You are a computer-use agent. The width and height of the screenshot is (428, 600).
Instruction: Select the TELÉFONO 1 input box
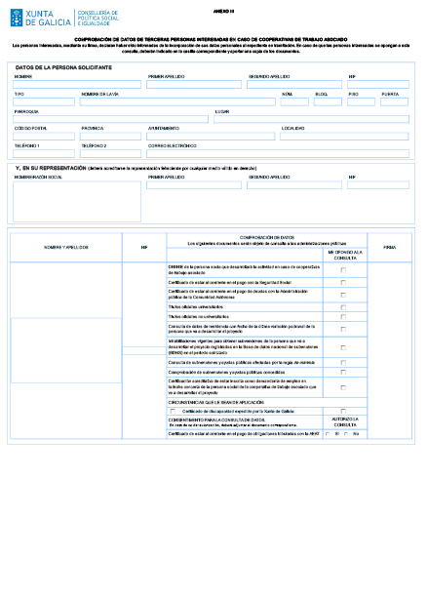(x=44, y=154)
